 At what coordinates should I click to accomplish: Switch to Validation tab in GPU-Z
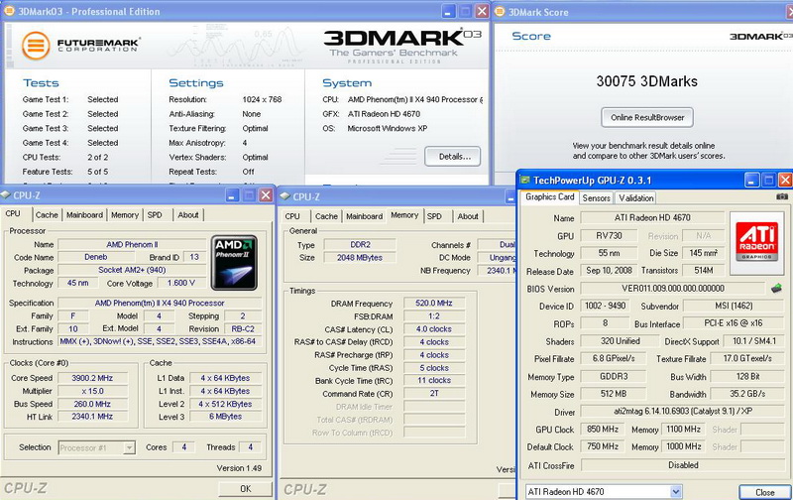636,198
